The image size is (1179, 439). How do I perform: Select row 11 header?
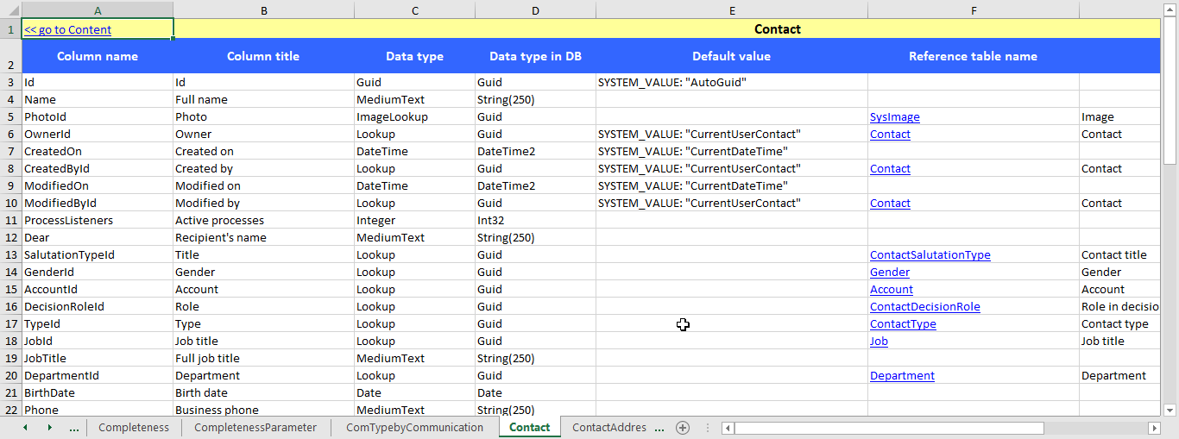10,221
